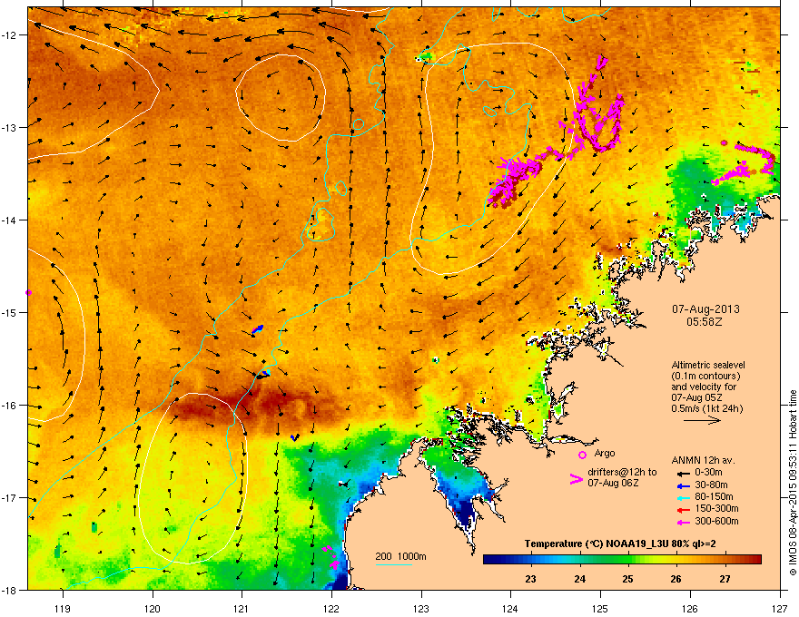The width and height of the screenshot is (799, 617).
Task: Click the Temperature NOAA19_L3U colorbar title
Action: [619, 544]
